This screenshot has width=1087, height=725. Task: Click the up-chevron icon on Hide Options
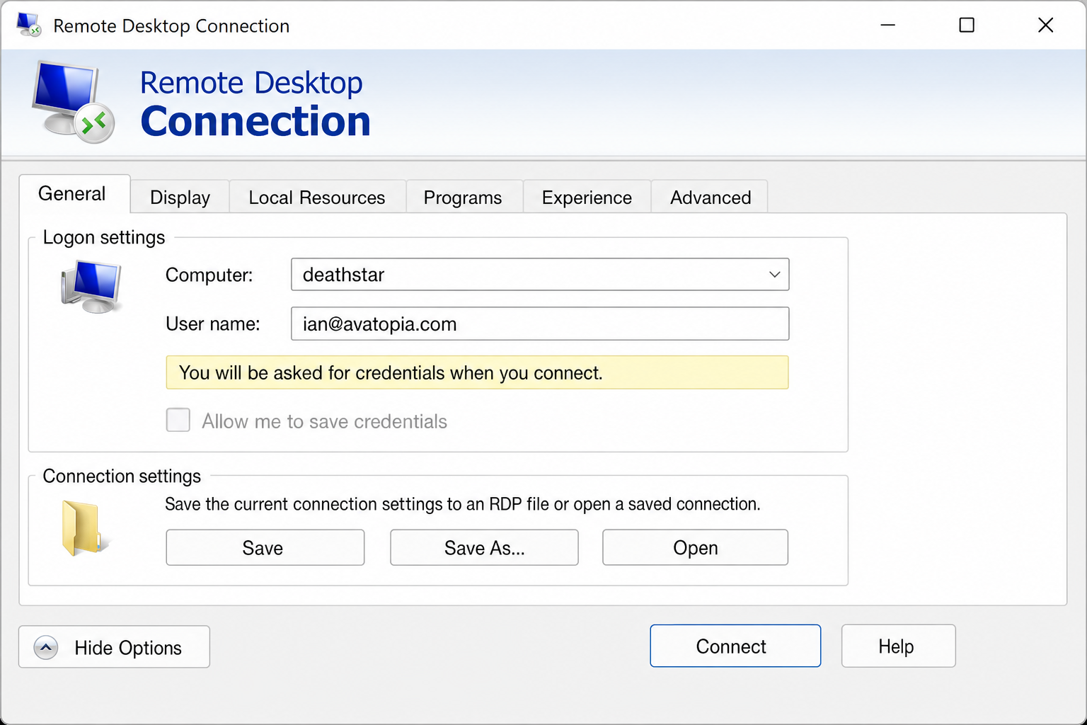pyautogui.click(x=46, y=647)
